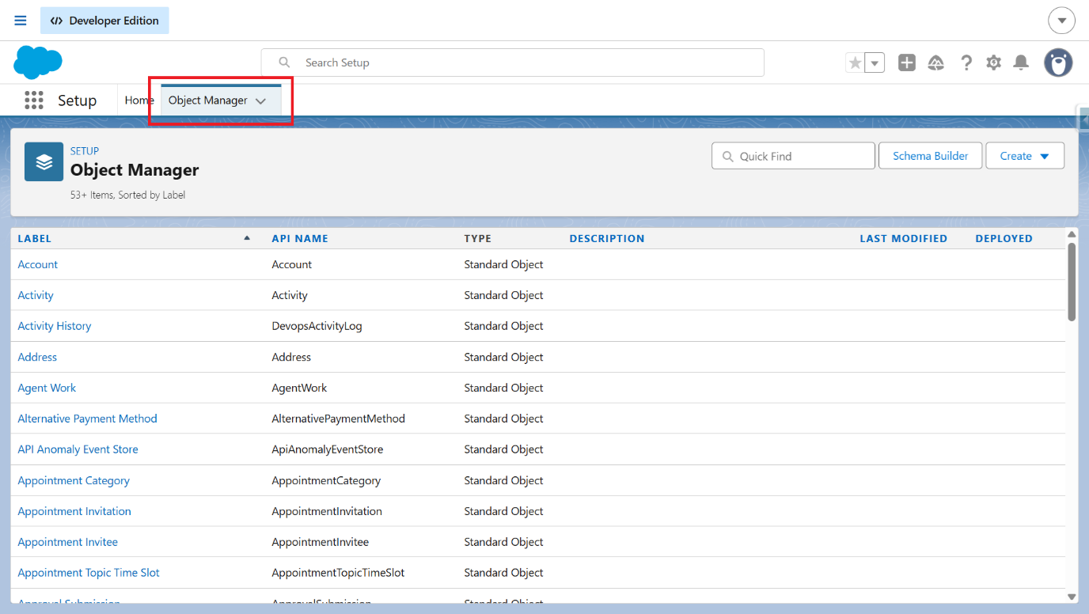Viewport: 1089px width, 614px height.
Task: Click the DevopsActivityLog API name cell
Action: click(x=317, y=326)
